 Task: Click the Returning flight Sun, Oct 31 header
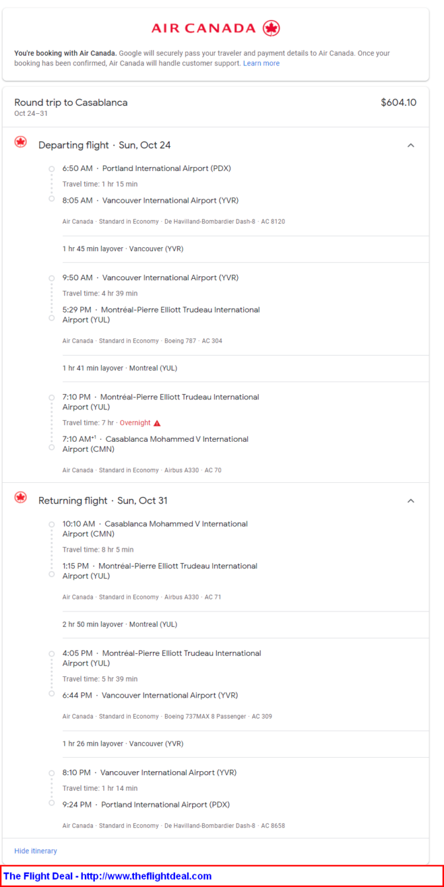click(103, 501)
